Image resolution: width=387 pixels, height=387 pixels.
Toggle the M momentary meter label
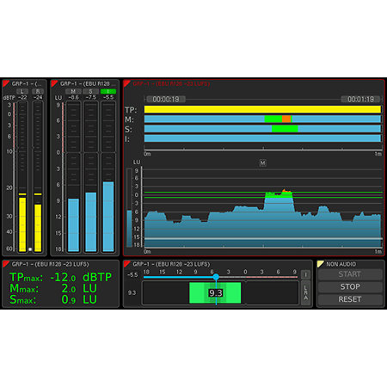[73, 91]
